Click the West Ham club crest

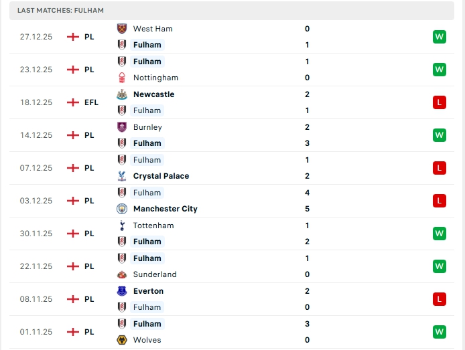[x=122, y=29]
